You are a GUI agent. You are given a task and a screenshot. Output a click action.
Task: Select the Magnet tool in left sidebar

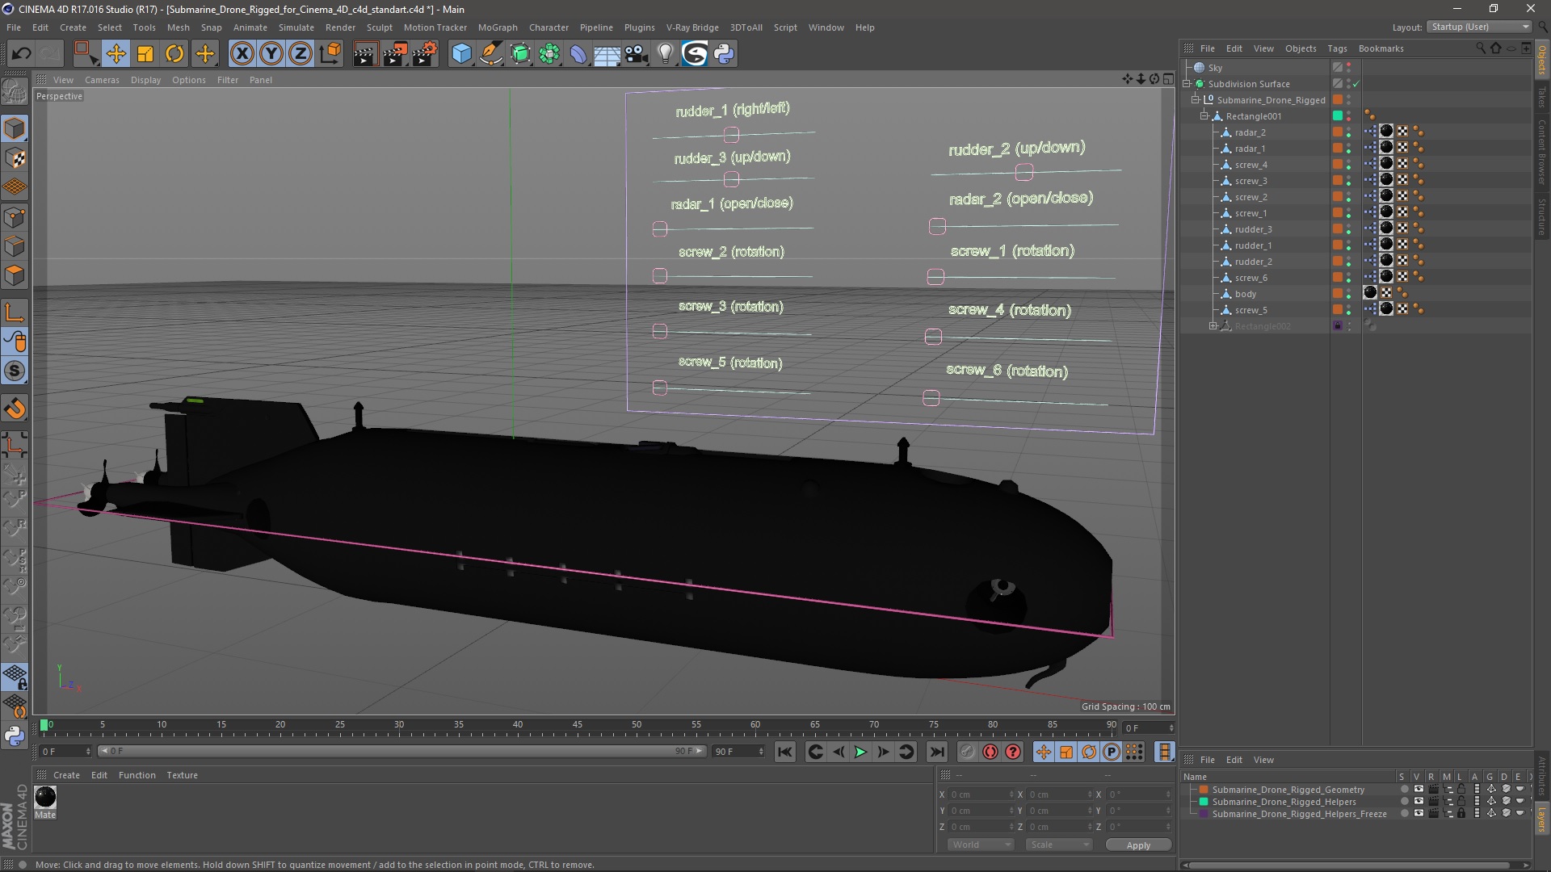15,409
